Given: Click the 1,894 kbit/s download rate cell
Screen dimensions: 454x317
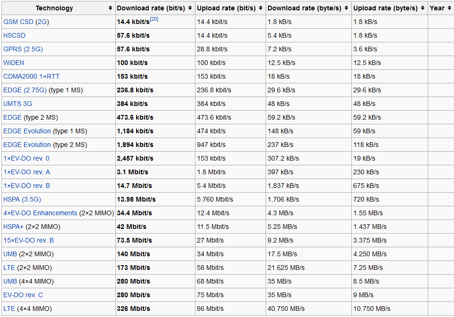Looking at the screenshot, I should (155, 145).
